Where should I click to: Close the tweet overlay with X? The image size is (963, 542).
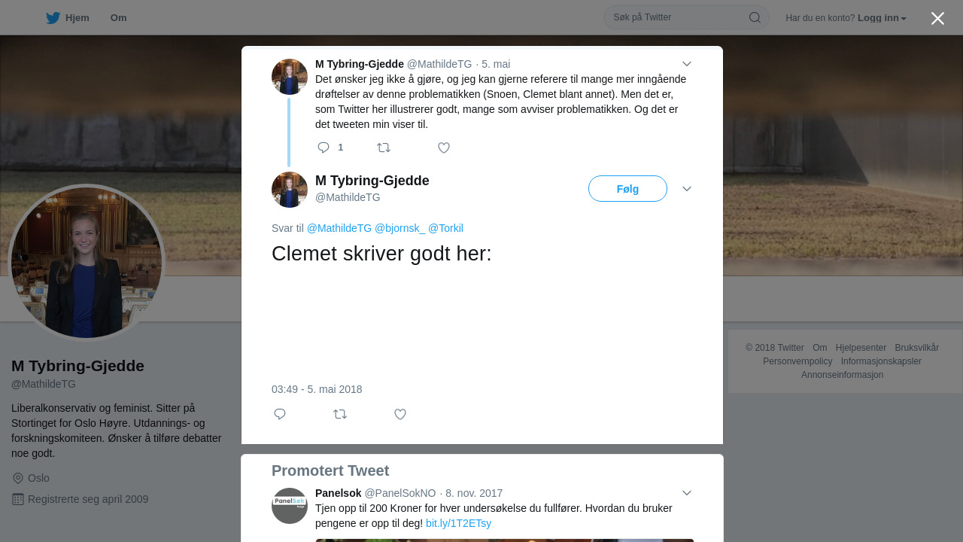pos(937,18)
